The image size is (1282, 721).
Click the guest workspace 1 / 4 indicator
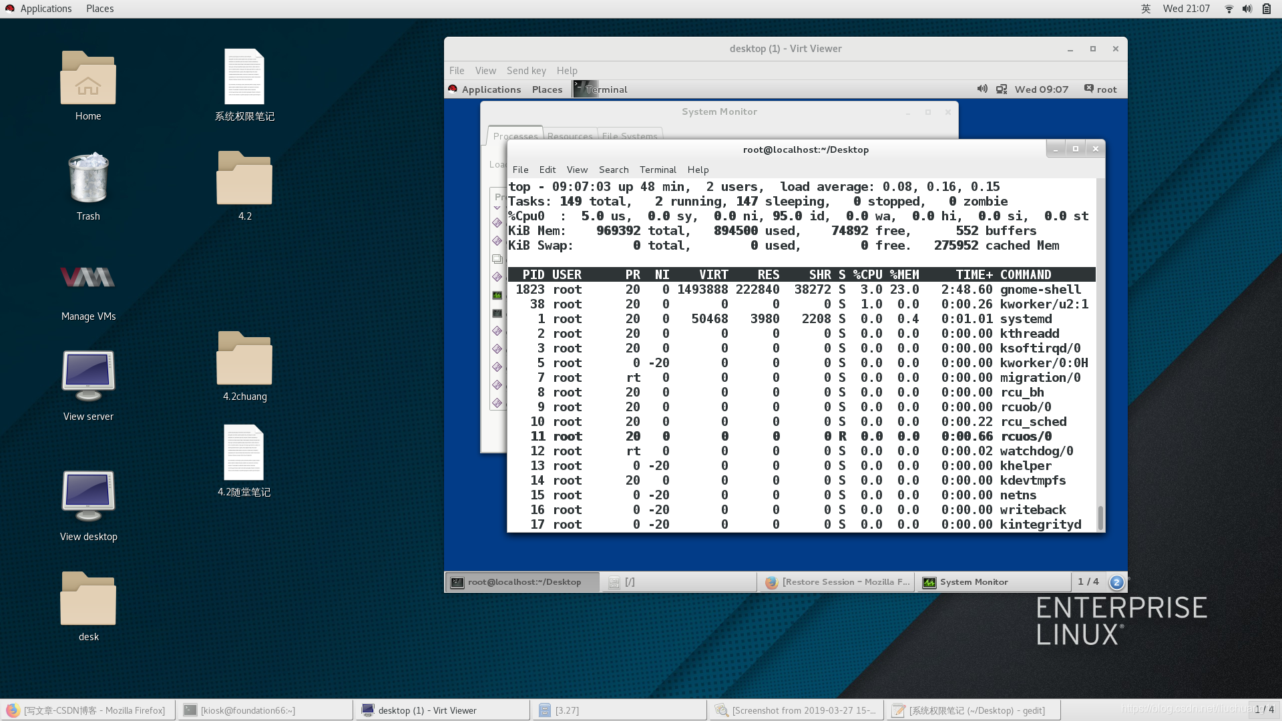point(1088,581)
